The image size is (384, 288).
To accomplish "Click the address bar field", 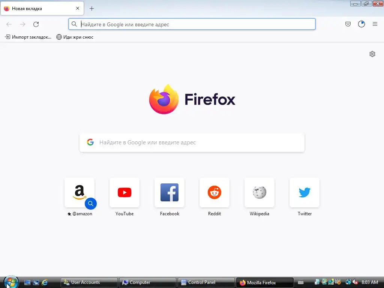I will (x=192, y=24).
